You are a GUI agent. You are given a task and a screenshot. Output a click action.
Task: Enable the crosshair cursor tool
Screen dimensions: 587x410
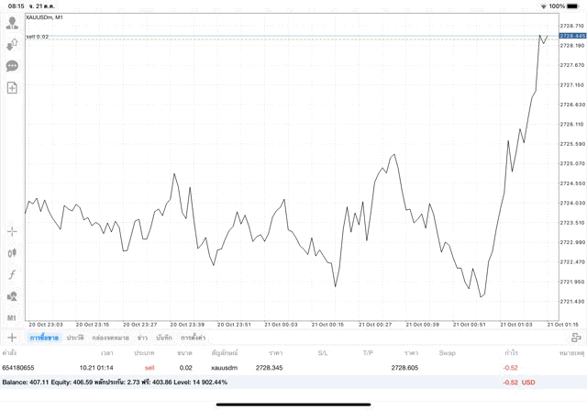12,232
